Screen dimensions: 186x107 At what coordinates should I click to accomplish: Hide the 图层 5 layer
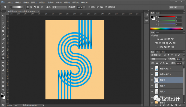tap(152, 80)
